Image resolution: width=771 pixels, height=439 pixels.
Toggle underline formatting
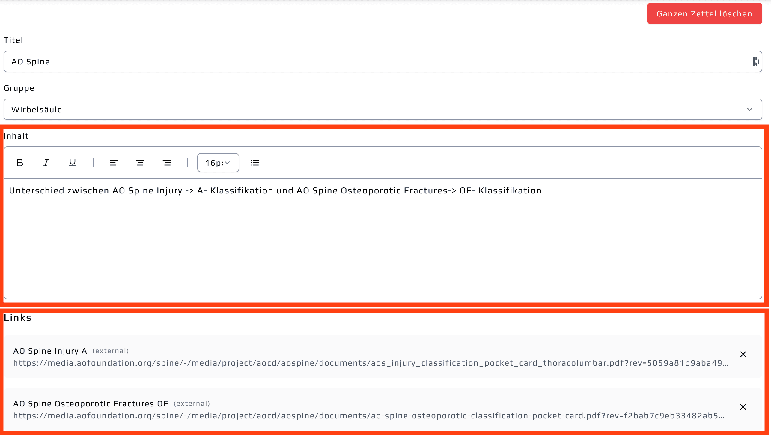coord(73,163)
